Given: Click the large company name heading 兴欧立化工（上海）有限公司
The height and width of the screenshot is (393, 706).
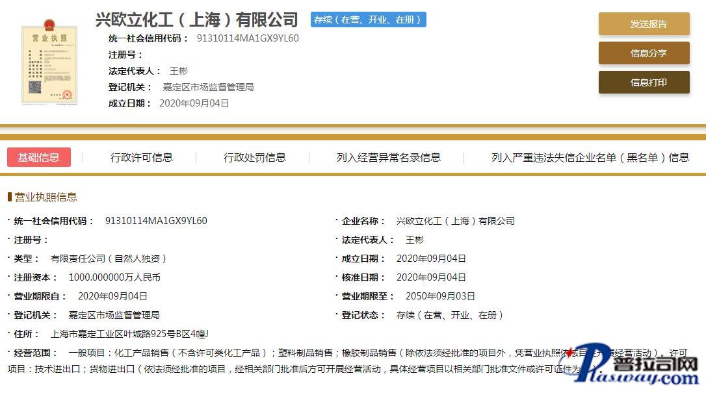Looking at the screenshot, I should [196, 19].
